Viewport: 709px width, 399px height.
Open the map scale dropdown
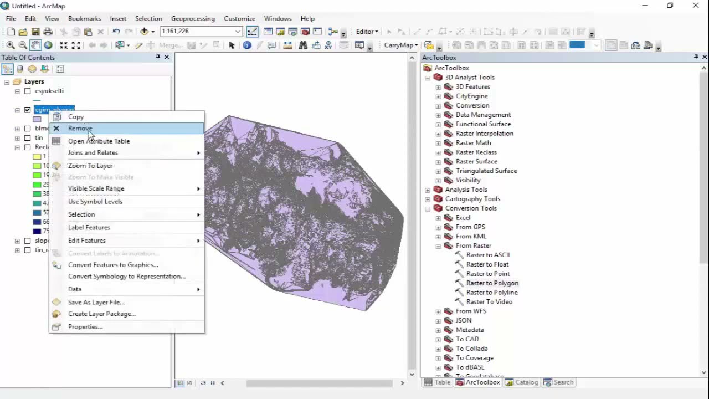238,32
